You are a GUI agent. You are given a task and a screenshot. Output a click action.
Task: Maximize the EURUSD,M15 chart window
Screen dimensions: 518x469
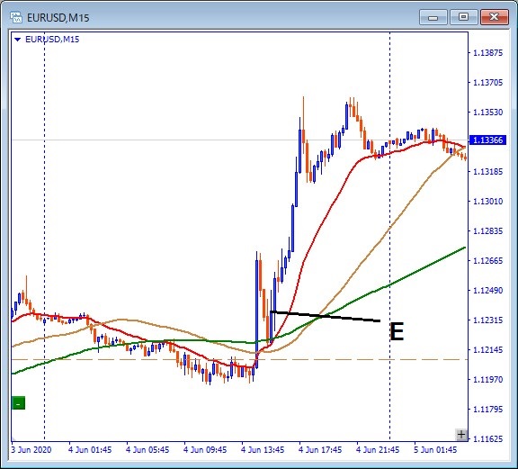463,17
